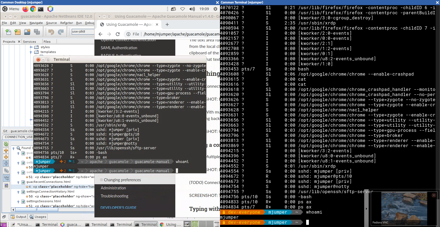The image size is (440, 227).
Task: Jump to previous occurrence with up arrow
Action: tap(6, 151)
